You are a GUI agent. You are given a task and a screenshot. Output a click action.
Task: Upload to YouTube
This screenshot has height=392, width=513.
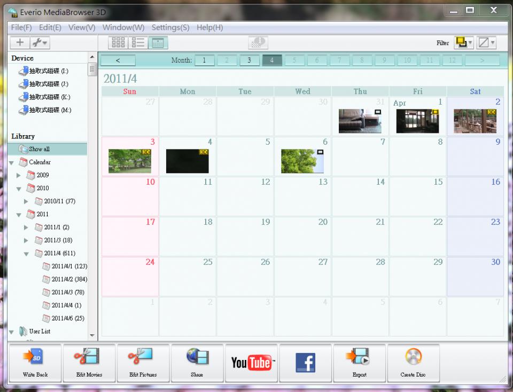(x=251, y=363)
